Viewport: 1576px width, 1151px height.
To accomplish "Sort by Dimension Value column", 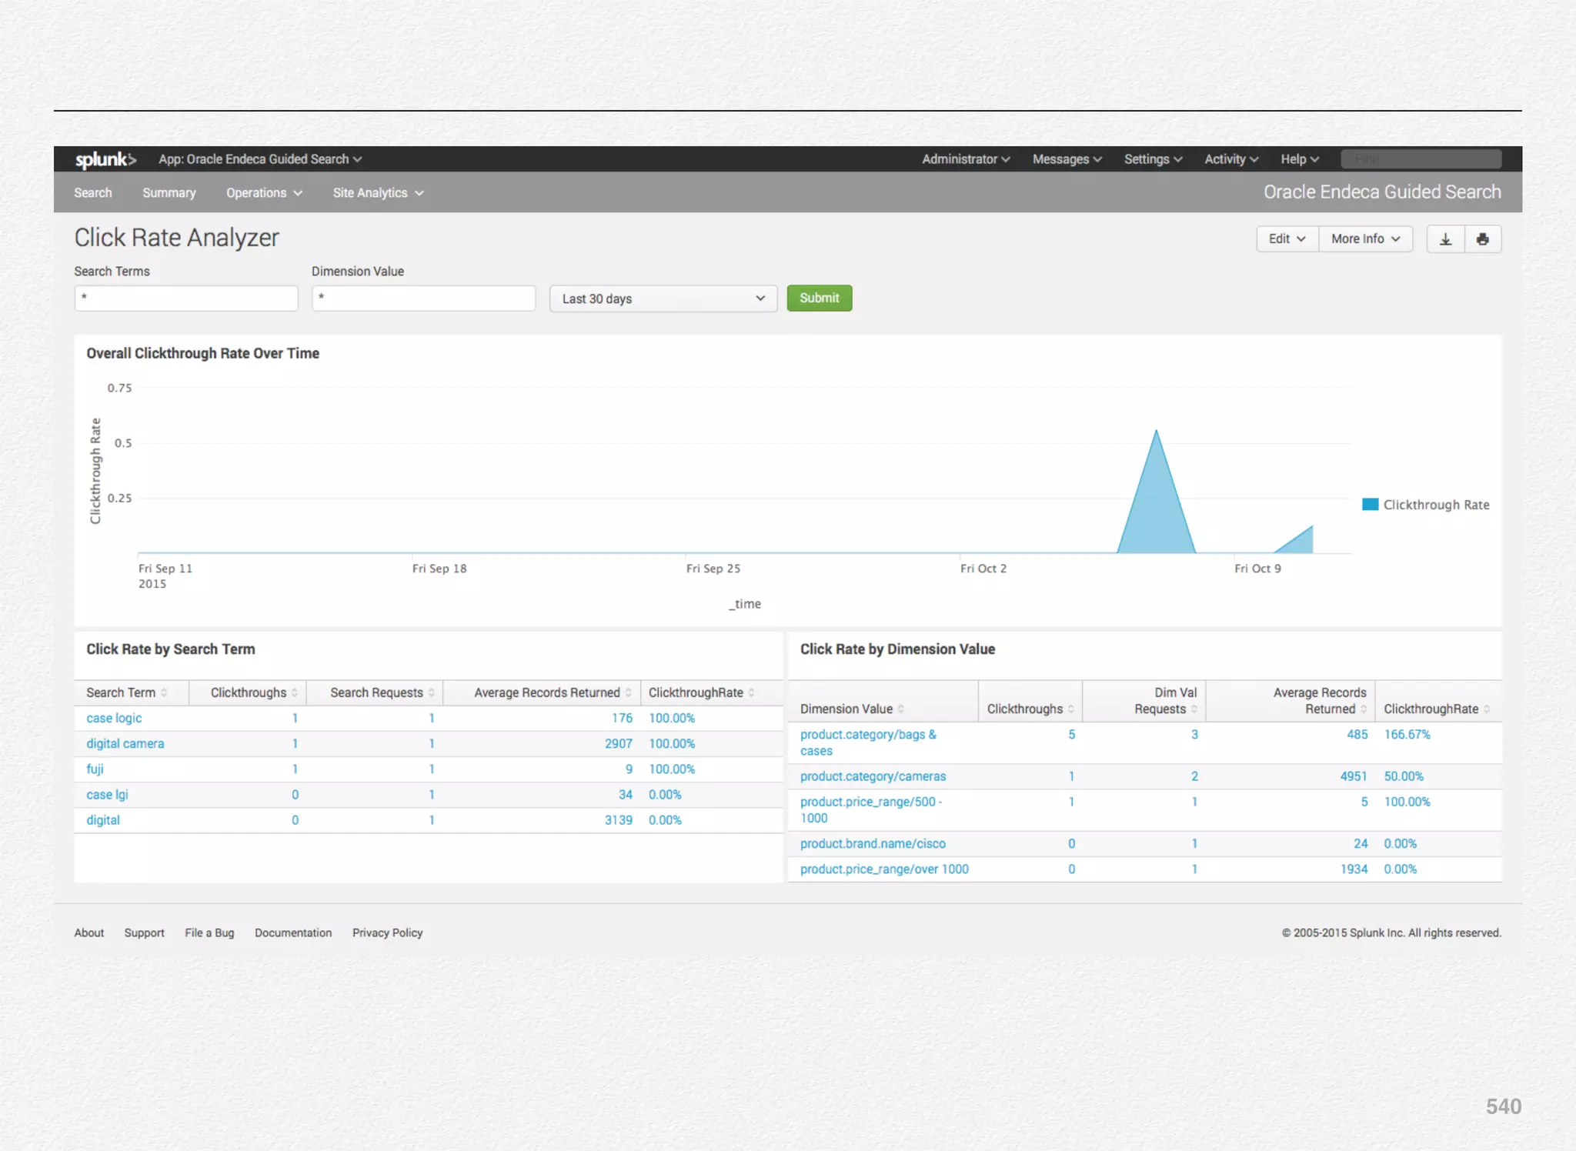I will pos(901,709).
